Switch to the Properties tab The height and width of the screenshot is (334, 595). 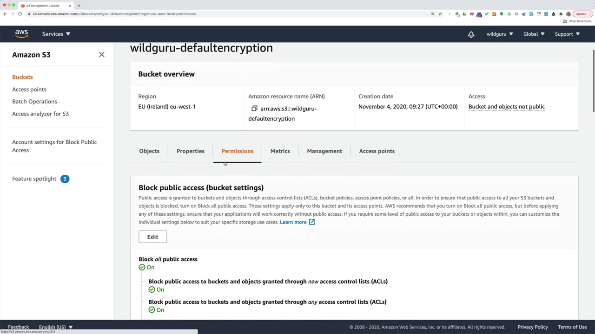click(190, 151)
